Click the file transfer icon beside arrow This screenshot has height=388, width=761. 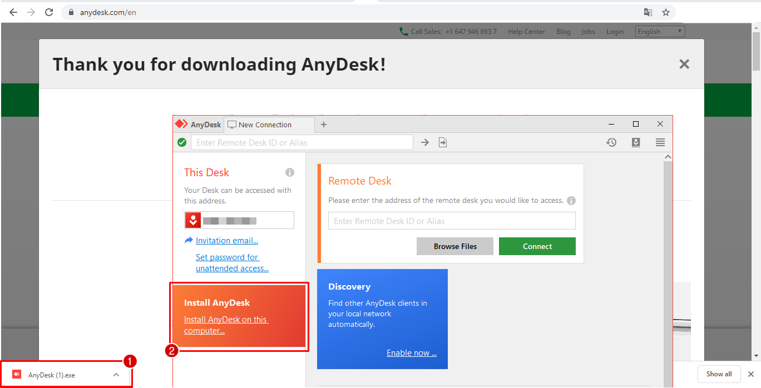click(x=443, y=143)
